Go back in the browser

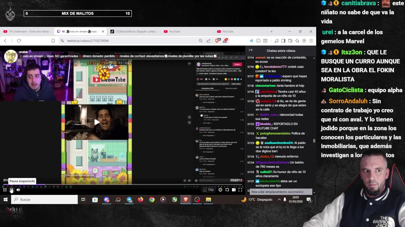coord(5,41)
